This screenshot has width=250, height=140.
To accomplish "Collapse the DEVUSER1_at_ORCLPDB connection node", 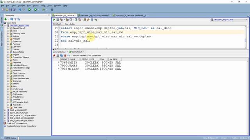I will [x=5, y=26].
